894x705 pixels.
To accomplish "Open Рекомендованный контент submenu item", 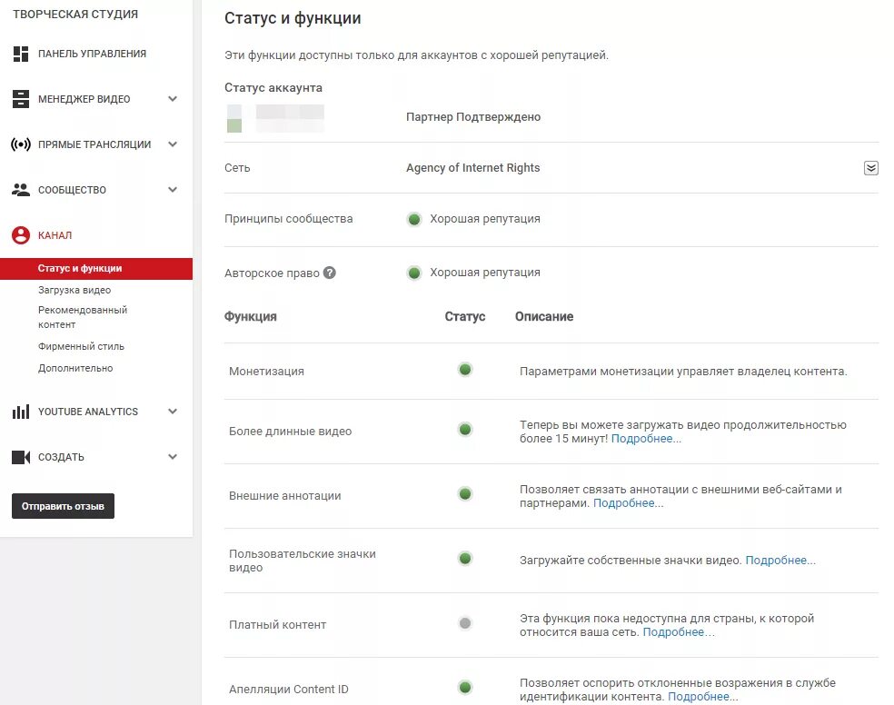I will click(83, 317).
